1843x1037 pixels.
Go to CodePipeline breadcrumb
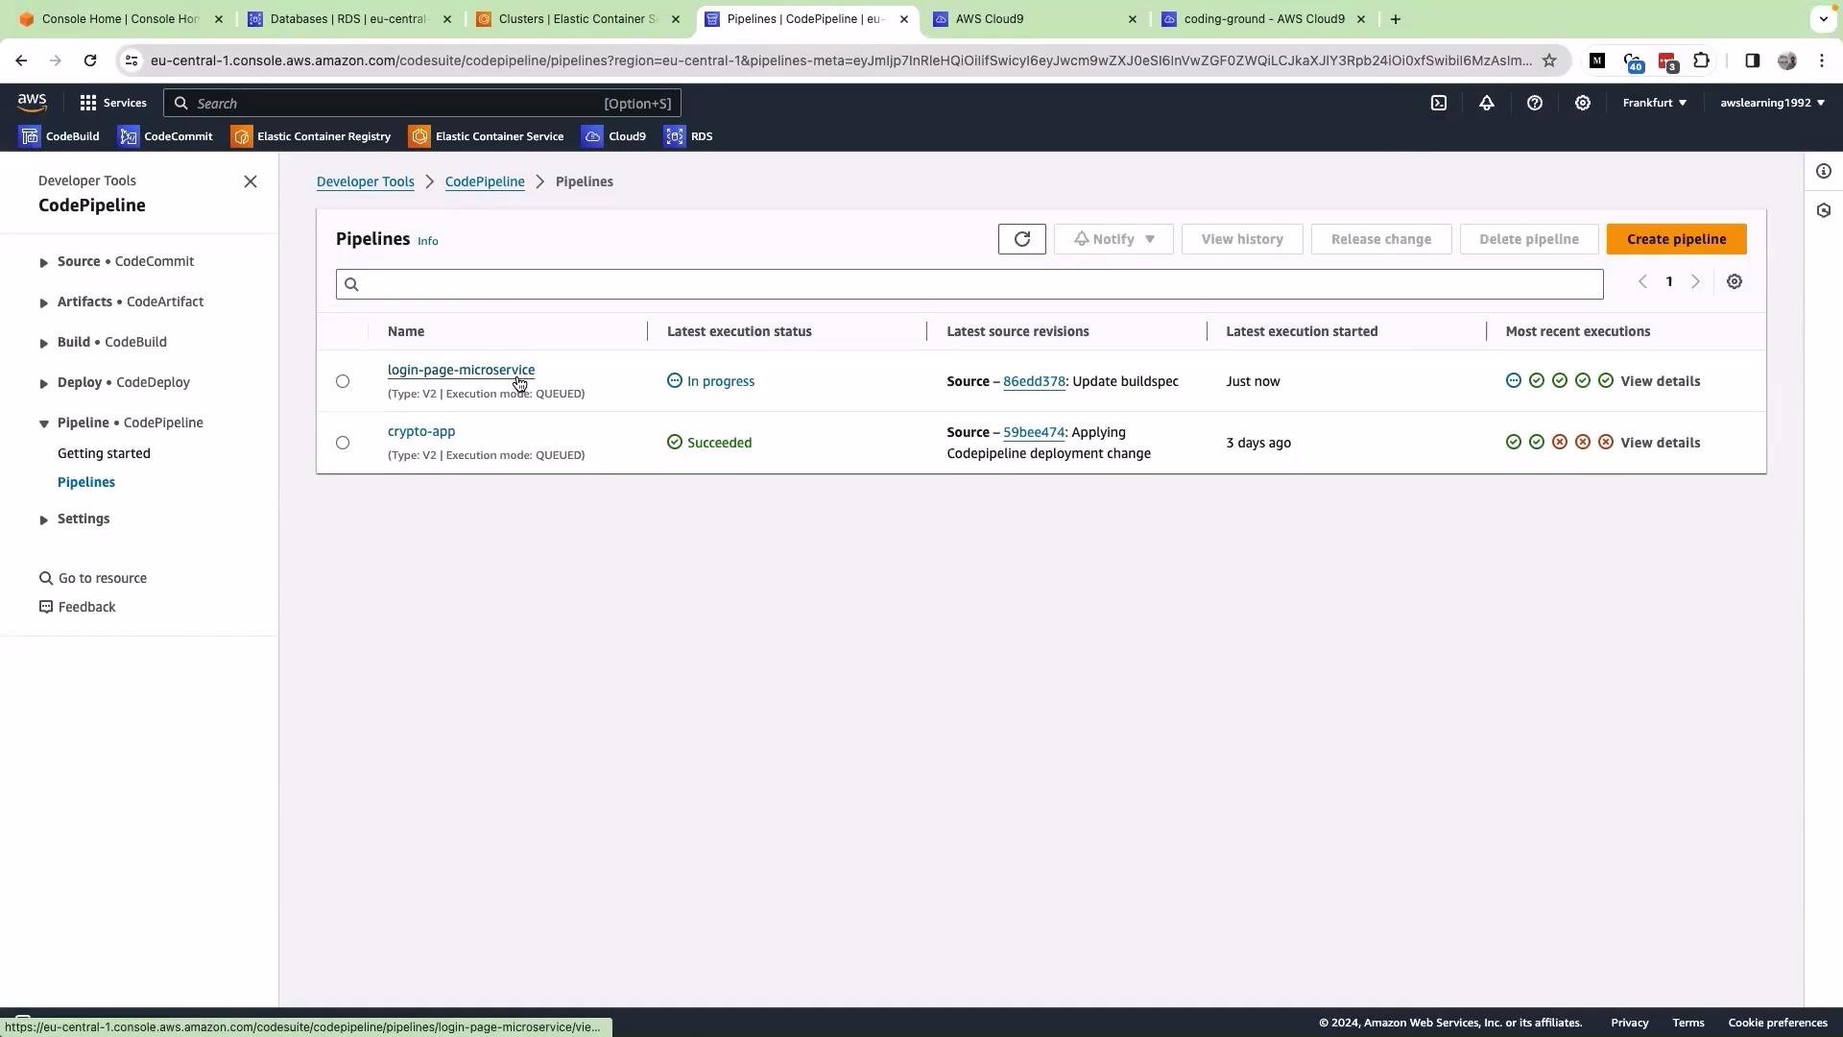point(485,182)
